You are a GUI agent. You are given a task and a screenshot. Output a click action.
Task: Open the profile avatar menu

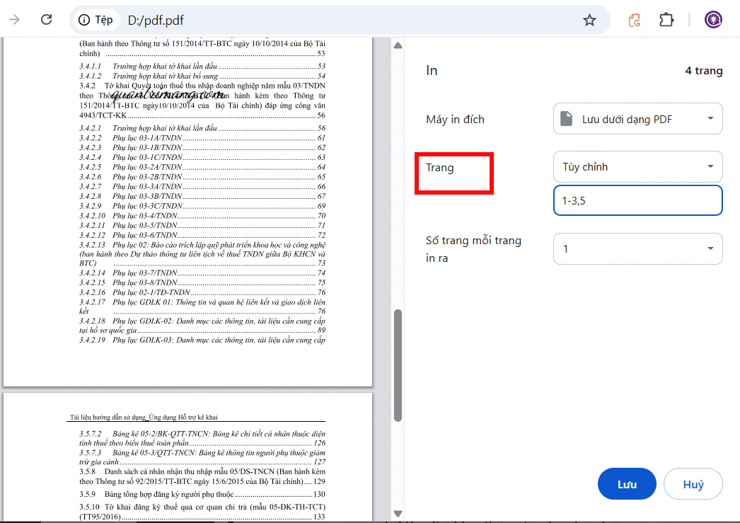click(x=713, y=20)
